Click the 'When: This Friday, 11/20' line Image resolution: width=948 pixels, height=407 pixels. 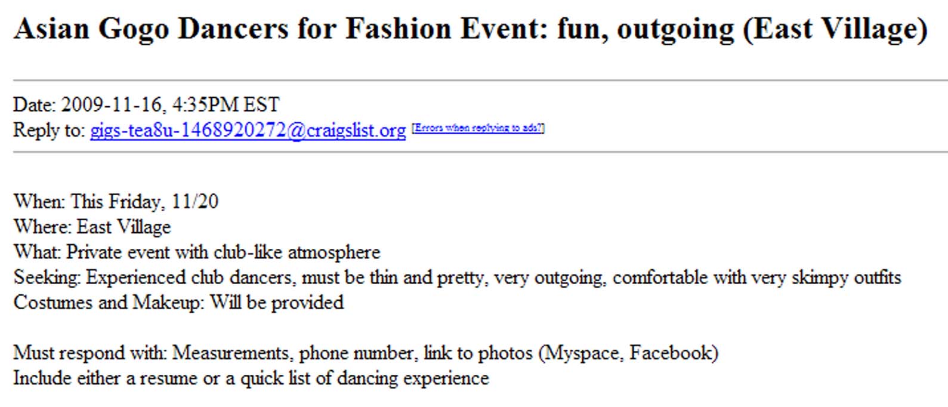pos(116,202)
